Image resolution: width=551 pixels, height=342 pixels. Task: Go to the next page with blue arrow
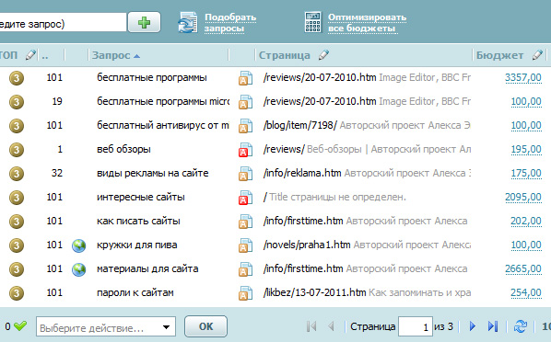click(473, 326)
